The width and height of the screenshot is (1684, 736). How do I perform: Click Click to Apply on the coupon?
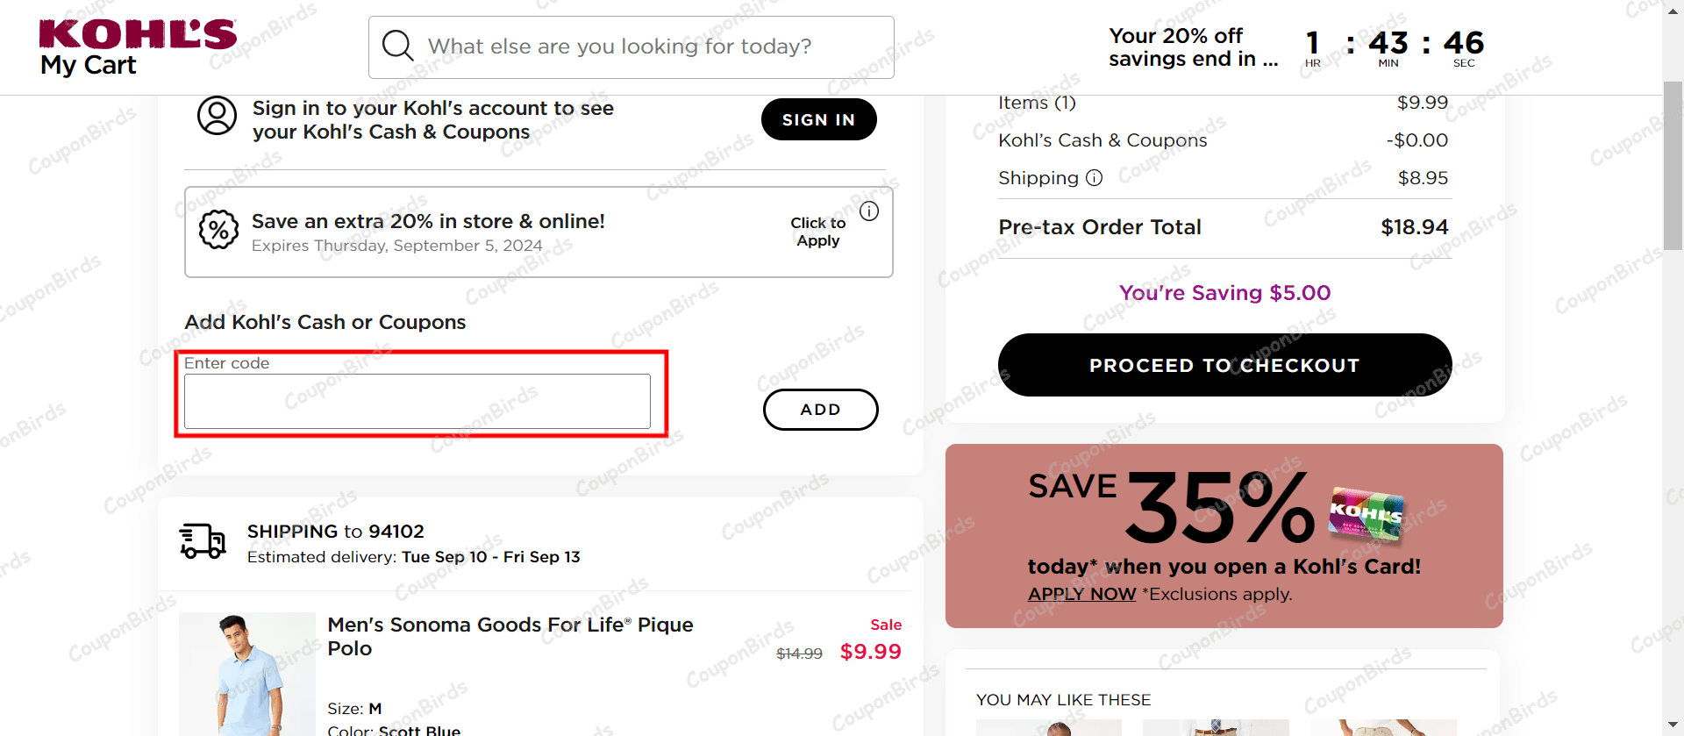tap(817, 231)
